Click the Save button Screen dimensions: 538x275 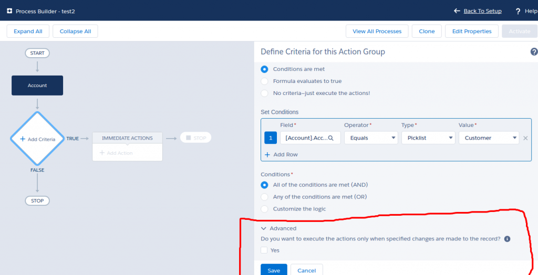click(x=274, y=270)
